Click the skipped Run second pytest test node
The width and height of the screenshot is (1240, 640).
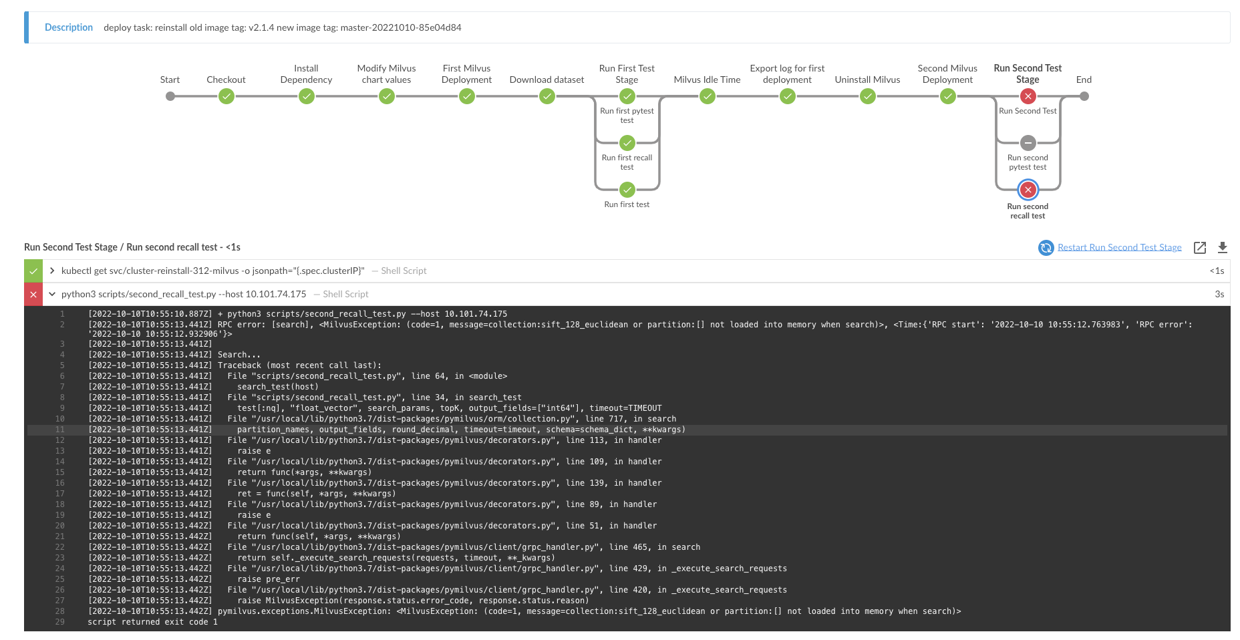1028,143
